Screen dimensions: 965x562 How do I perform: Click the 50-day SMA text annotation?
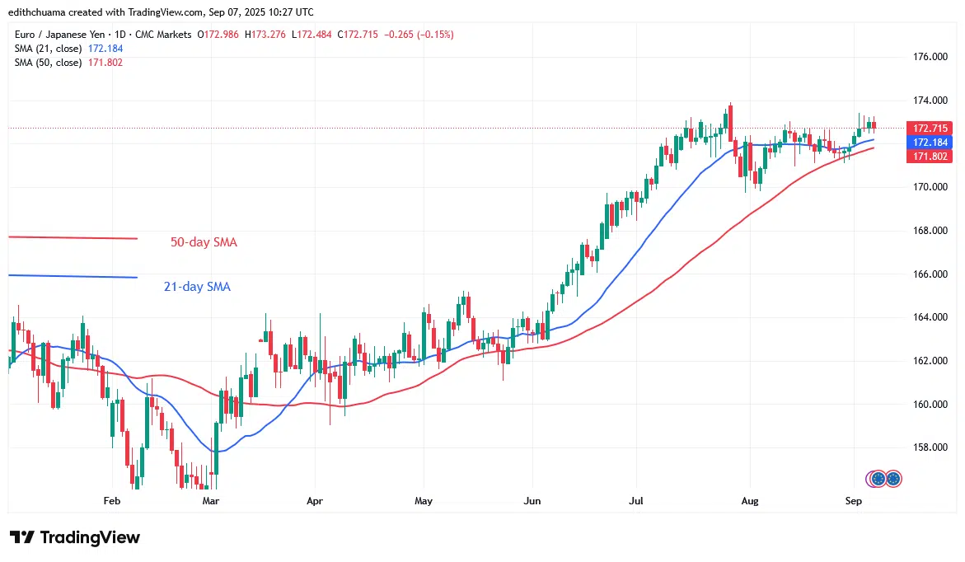click(x=204, y=242)
